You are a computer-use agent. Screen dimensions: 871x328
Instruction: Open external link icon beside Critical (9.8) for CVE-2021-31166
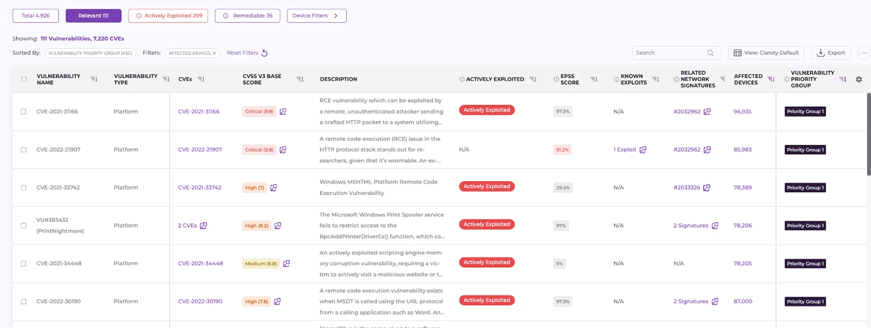283,112
